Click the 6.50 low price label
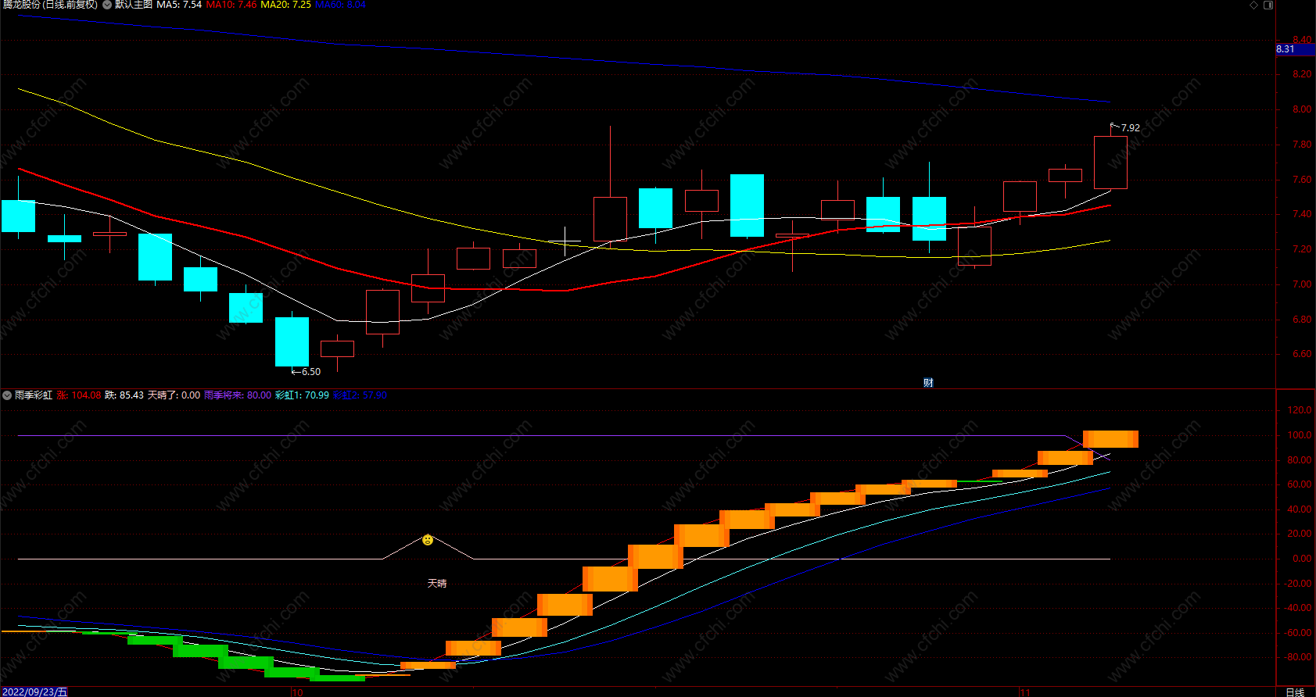Screen dimensions: 1316x697 (310, 372)
